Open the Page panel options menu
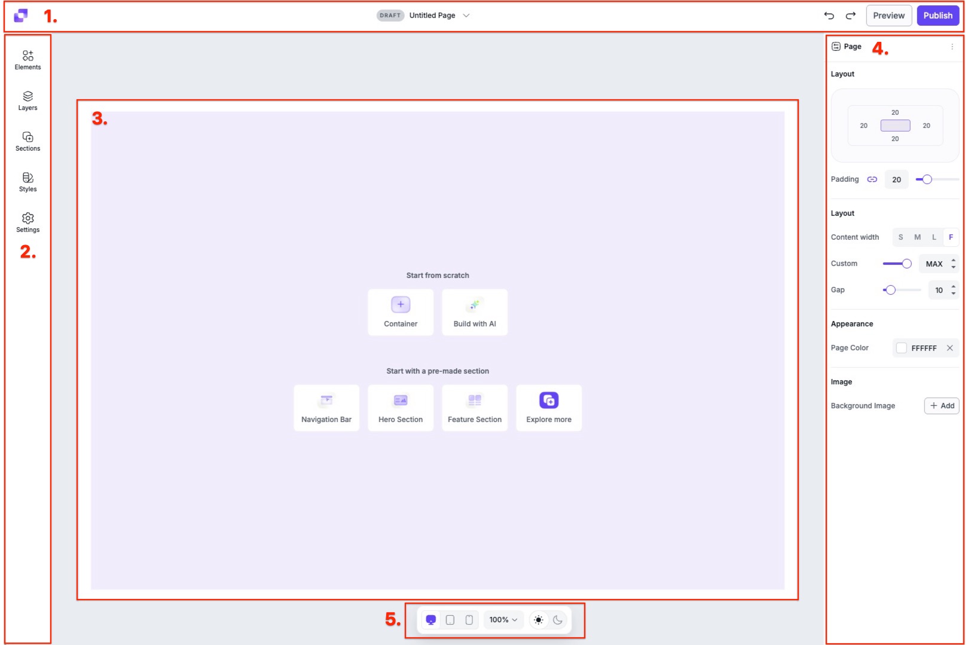This screenshot has height=645, width=968. (x=952, y=46)
